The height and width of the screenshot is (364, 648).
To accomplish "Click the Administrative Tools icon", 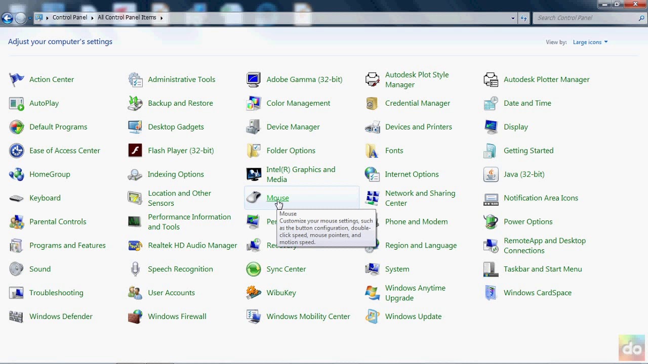I will click(x=135, y=79).
